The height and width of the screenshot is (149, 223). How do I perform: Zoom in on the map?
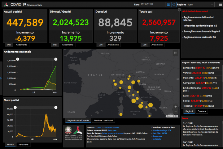[176, 107]
